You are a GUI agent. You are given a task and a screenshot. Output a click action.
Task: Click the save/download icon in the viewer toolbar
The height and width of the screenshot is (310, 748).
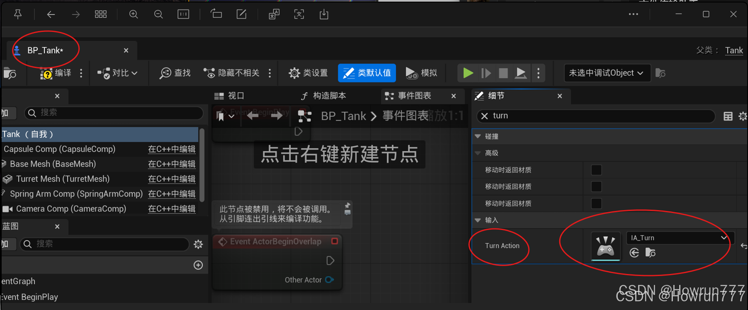(324, 15)
